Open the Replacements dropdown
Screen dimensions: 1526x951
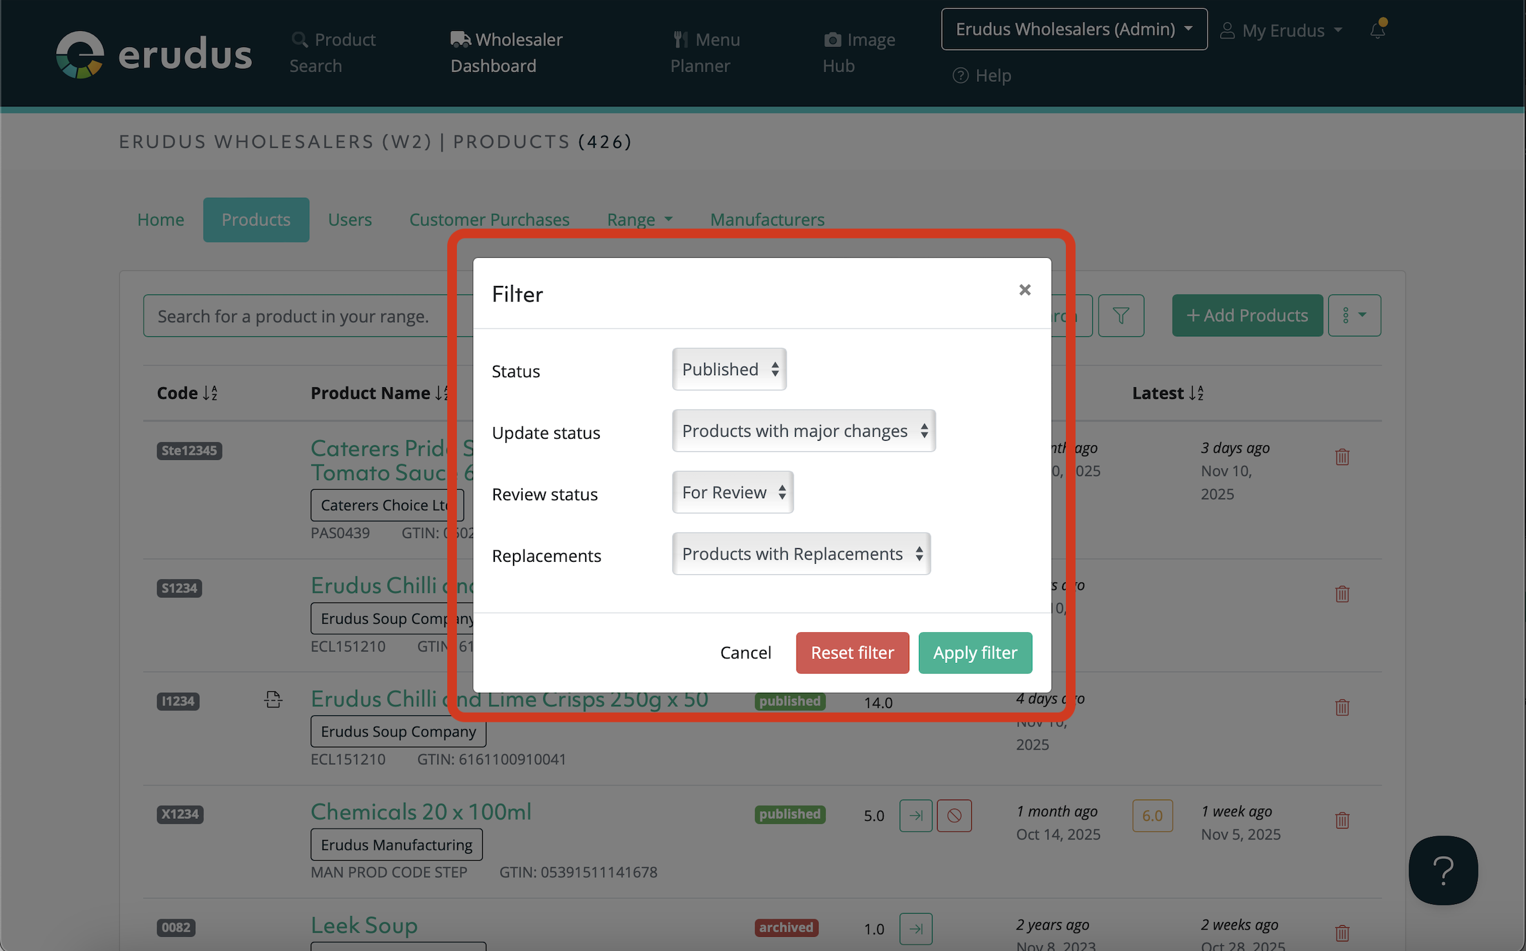point(800,554)
